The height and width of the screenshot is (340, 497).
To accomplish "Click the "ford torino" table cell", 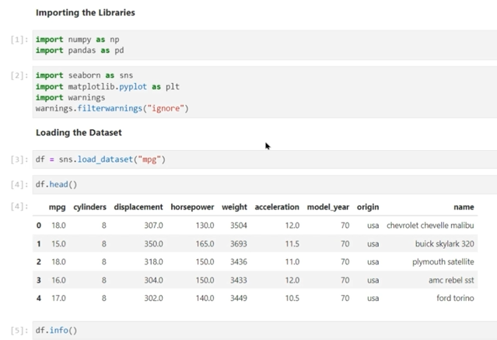I will [x=455, y=298].
